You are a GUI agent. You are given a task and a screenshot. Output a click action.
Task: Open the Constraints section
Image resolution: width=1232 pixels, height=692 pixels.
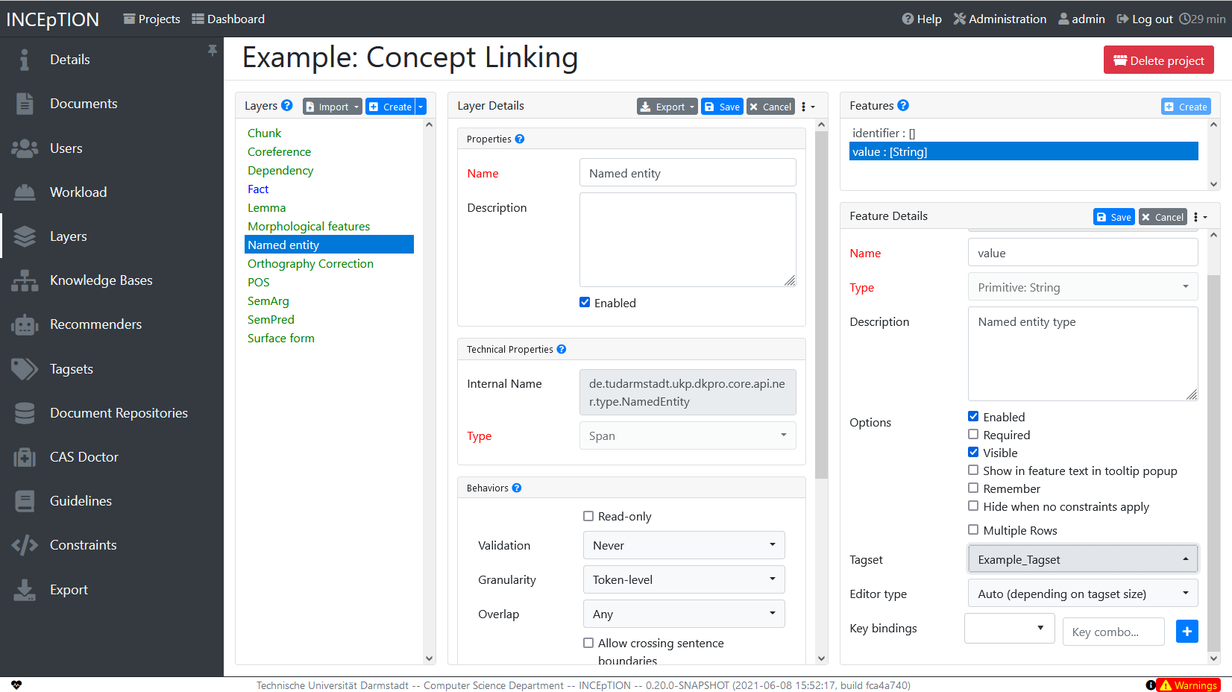point(83,544)
